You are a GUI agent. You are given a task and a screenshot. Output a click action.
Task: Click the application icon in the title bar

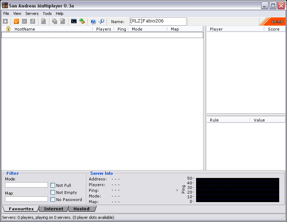[5, 5]
